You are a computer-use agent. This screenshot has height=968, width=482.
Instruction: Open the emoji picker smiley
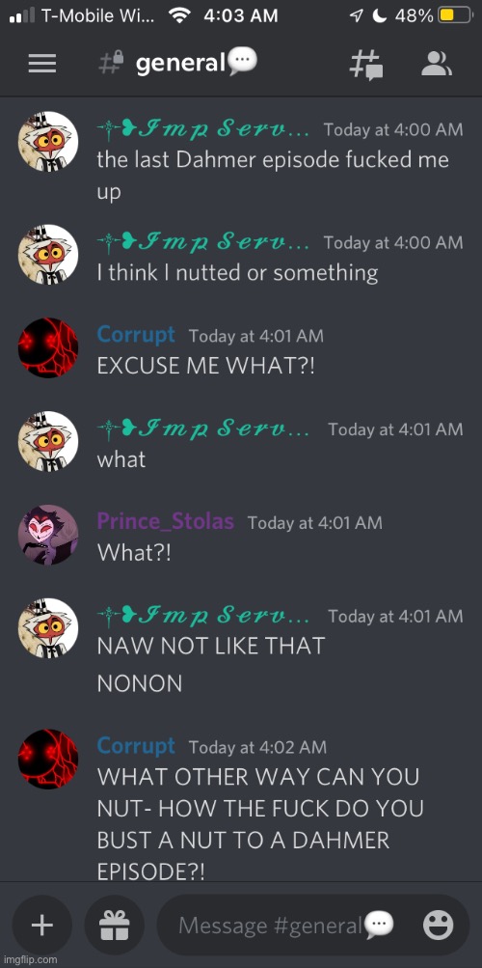pyautogui.click(x=439, y=926)
